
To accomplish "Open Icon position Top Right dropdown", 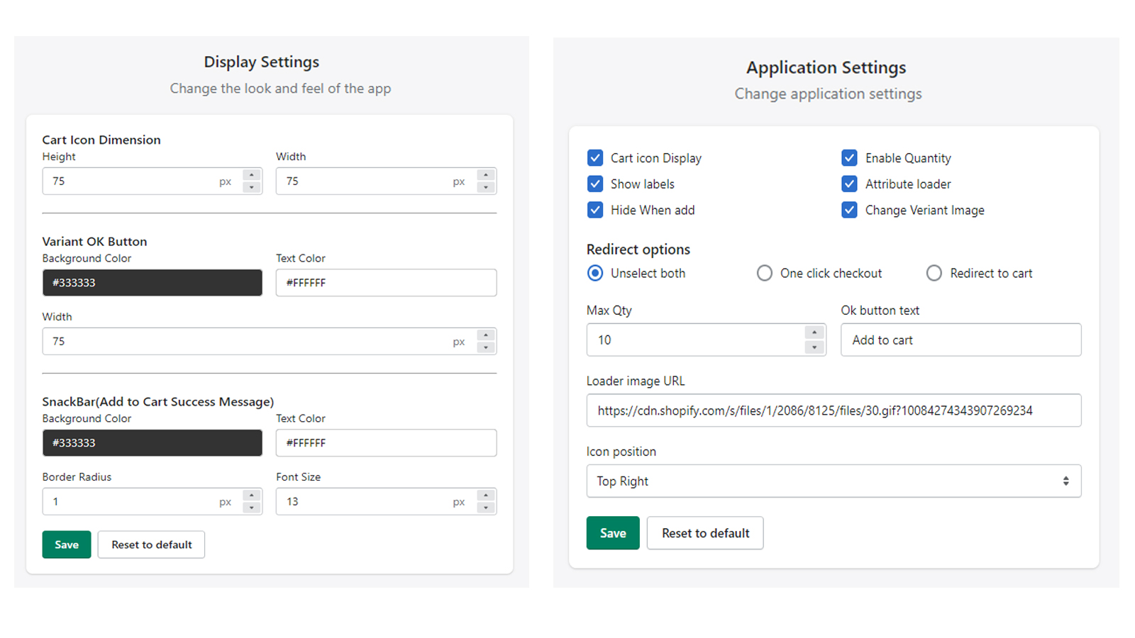I will click(834, 481).
